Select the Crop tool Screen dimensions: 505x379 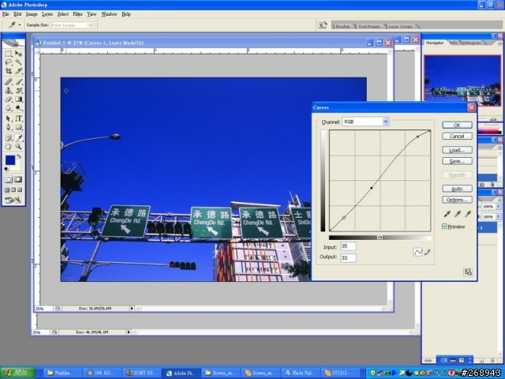point(9,71)
